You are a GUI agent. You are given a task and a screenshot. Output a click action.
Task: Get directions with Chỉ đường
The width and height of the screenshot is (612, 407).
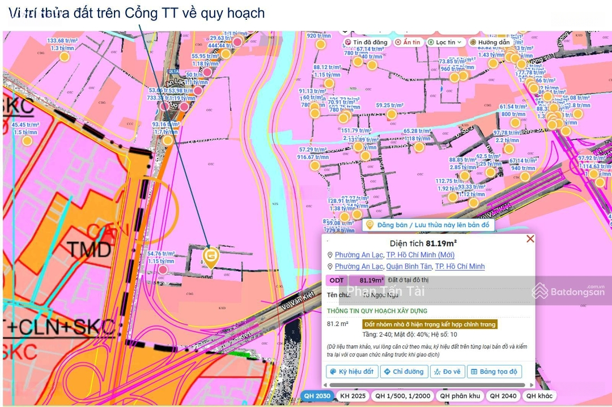pyautogui.click(x=403, y=372)
